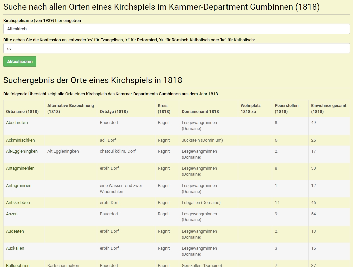Click the Konfession input field containing 'ev'
Viewport: 353px width, 267px height.
pyautogui.click(x=176, y=48)
